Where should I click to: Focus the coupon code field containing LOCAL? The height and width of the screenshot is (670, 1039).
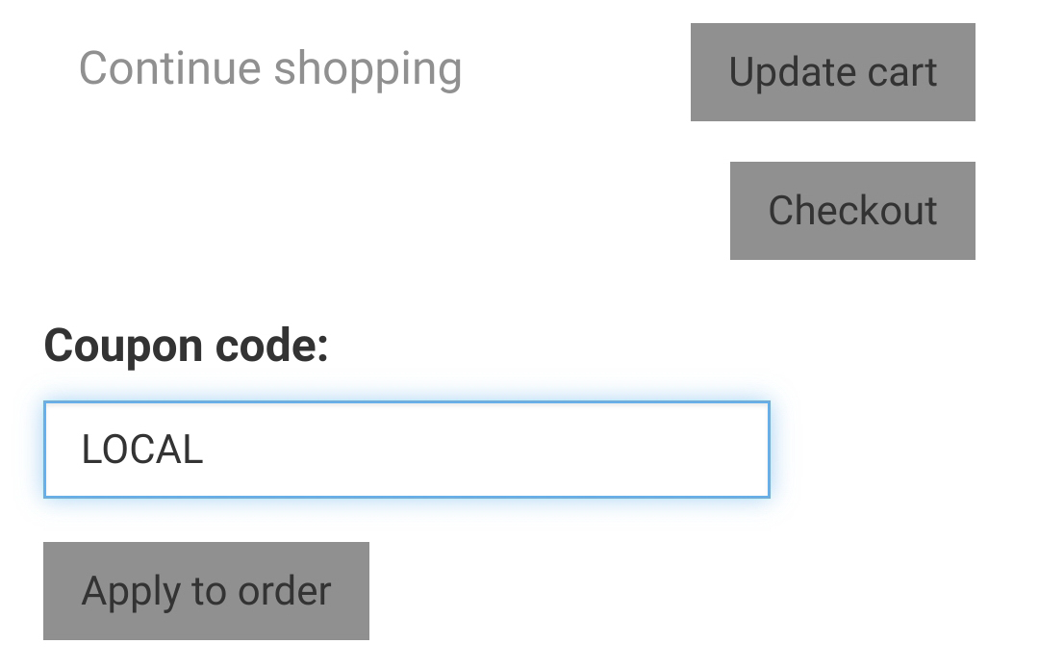[406, 450]
